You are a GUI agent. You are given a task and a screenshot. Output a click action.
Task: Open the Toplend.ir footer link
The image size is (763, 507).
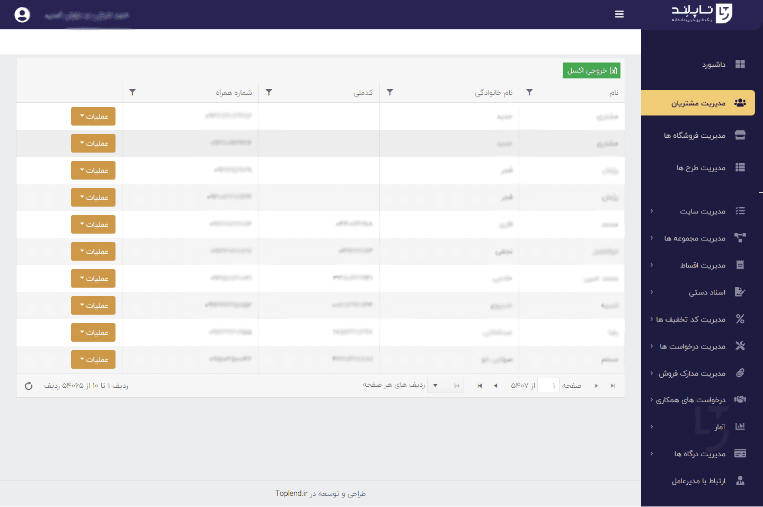291,493
